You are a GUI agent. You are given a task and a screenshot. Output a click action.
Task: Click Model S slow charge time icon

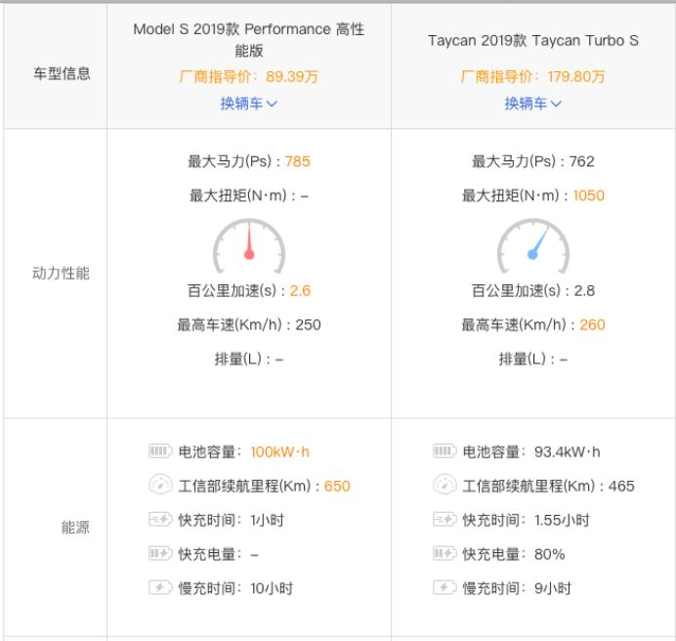click(x=160, y=587)
